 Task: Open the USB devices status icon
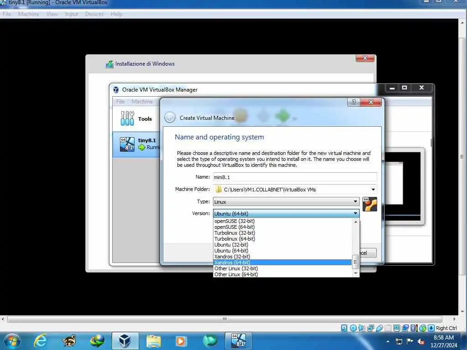pyautogui.click(x=379, y=328)
